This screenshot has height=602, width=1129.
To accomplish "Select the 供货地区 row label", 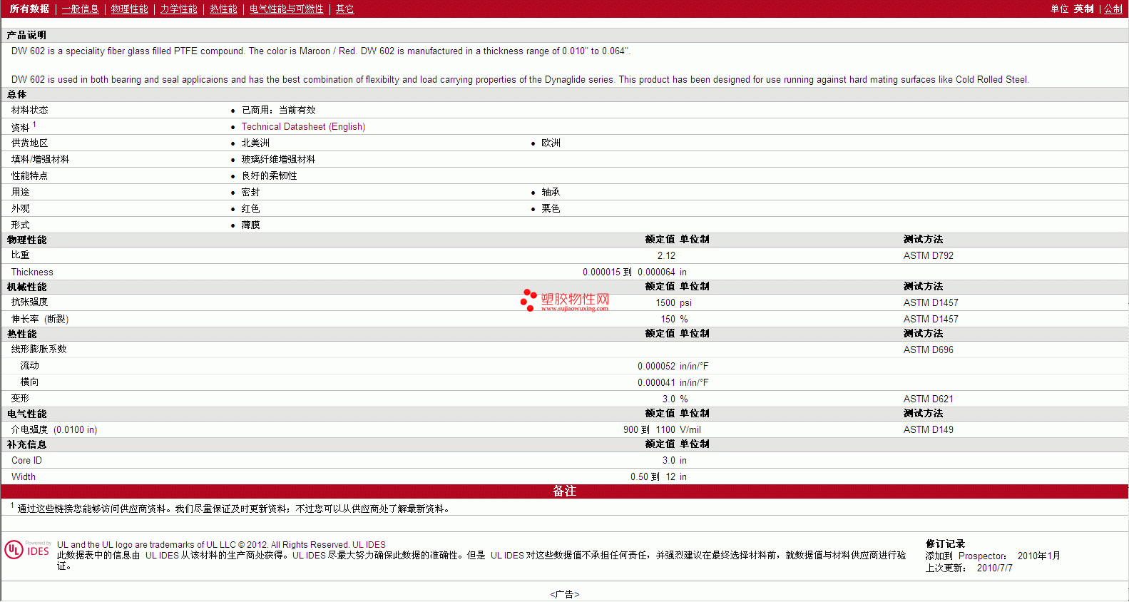I will click(30, 143).
